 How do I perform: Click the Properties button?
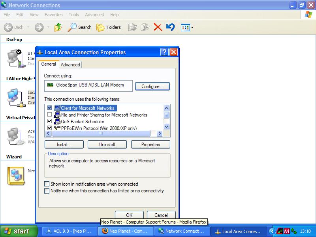[x=150, y=145]
